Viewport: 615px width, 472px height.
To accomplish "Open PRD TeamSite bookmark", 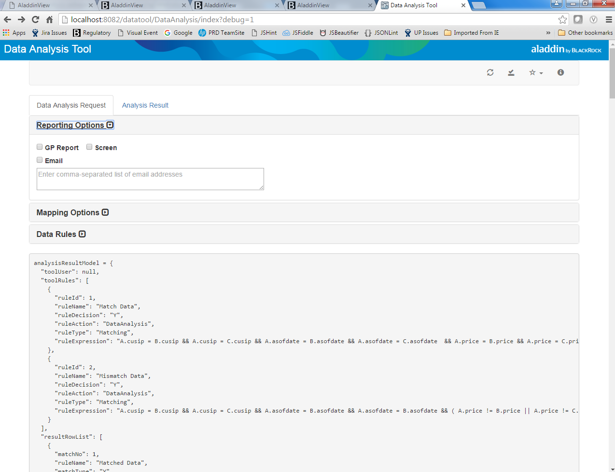I will [x=222, y=33].
